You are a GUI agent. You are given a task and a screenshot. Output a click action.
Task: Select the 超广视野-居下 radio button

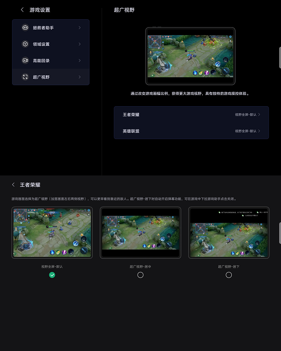point(229,275)
